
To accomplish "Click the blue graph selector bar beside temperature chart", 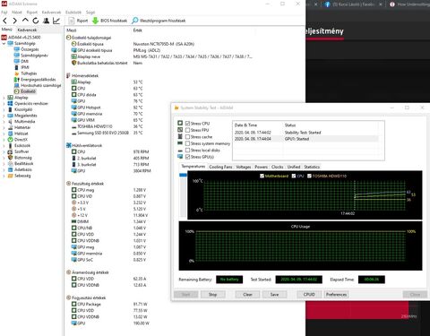I will (x=183, y=175).
